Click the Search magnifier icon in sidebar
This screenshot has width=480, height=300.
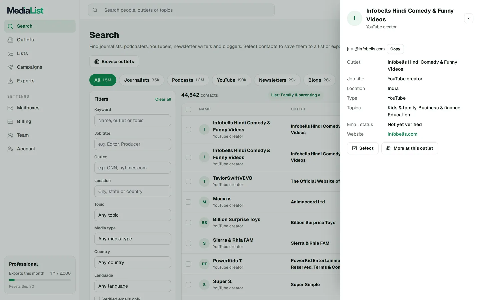[x=10, y=26]
